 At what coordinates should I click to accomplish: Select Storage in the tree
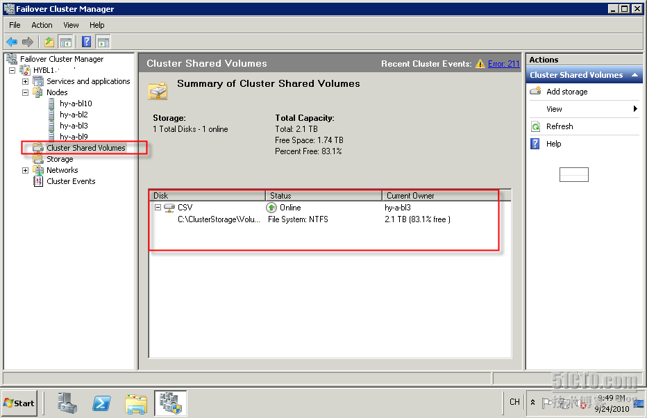click(60, 159)
